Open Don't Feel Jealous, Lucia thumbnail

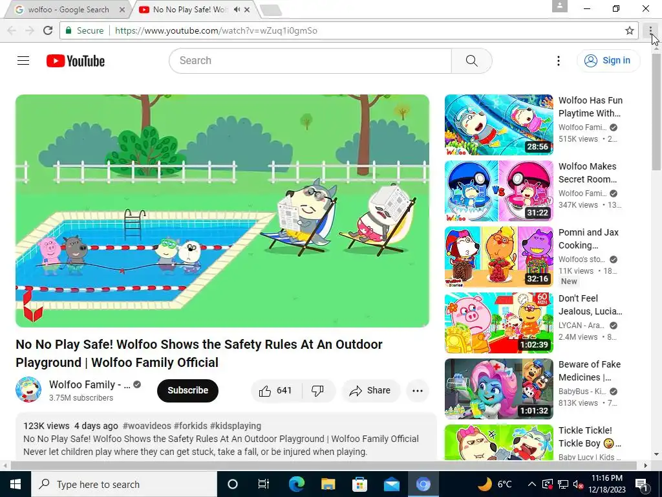pos(498,322)
